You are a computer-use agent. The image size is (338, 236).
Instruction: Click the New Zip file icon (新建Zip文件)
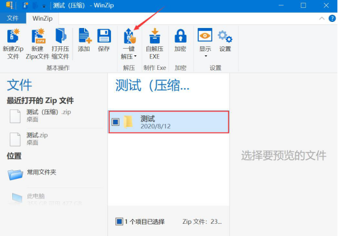pos(13,35)
